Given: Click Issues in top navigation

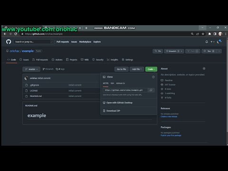Looking at the screenshot, I should pos(74,42).
